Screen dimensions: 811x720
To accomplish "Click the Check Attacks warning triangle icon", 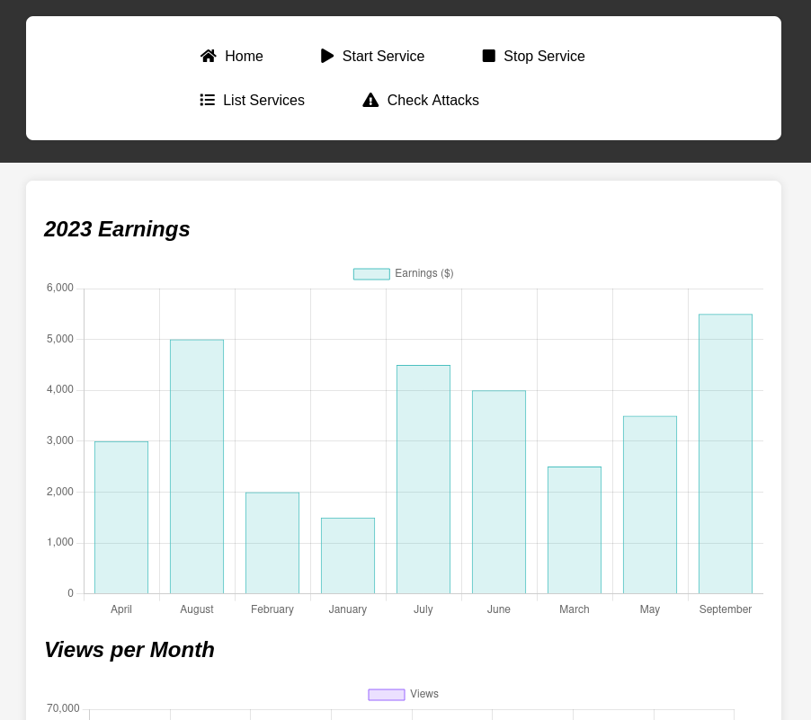I will [x=370, y=100].
